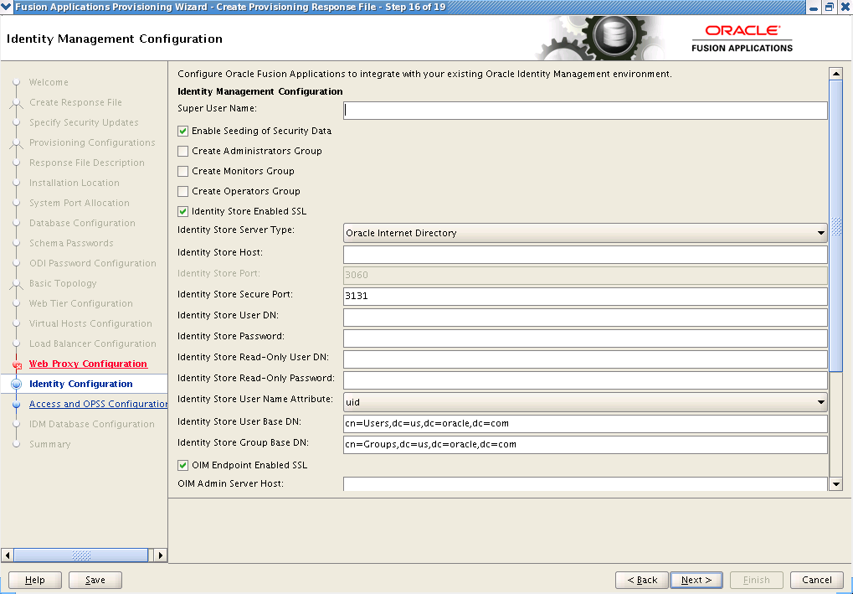Click the Welcome step label
The width and height of the screenshot is (853, 594).
tap(49, 82)
